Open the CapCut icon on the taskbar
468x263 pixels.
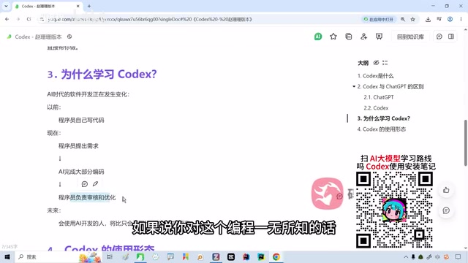tap(231, 256)
